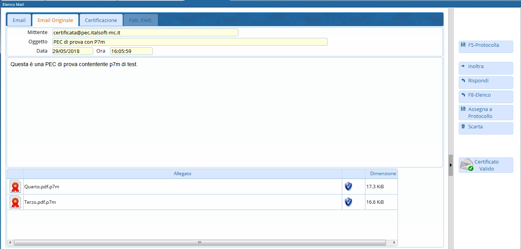Open the Quarto.pdf.p7m certificate icon
Screen dimensions: 521x249
pos(15,186)
